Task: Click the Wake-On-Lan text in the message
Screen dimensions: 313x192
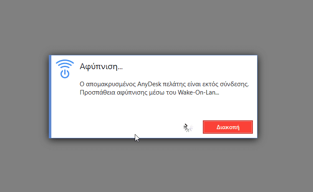Action: (197, 92)
